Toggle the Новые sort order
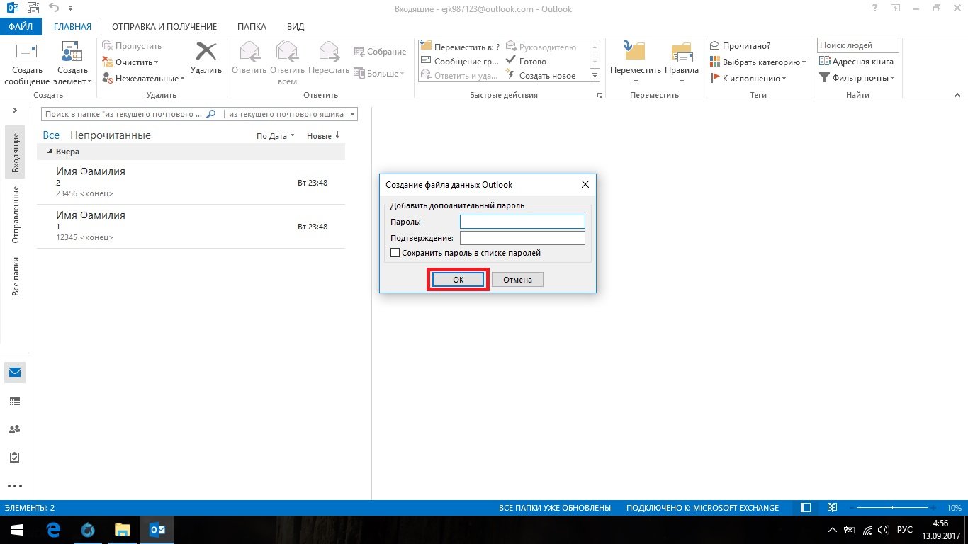 click(324, 136)
